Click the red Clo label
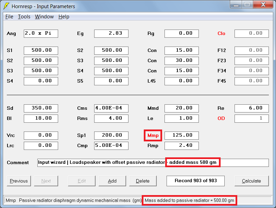The height and width of the screenshot is (208, 276). pyautogui.click(x=221, y=34)
